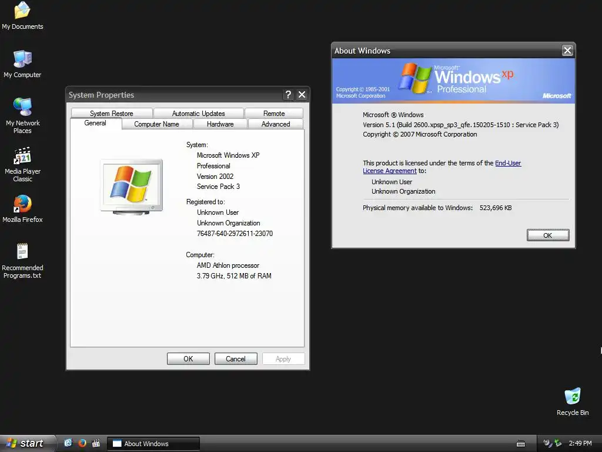Select My Network Places icon
Image resolution: width=602 pixels, height=452 pixels.
[x=23, y=115]
